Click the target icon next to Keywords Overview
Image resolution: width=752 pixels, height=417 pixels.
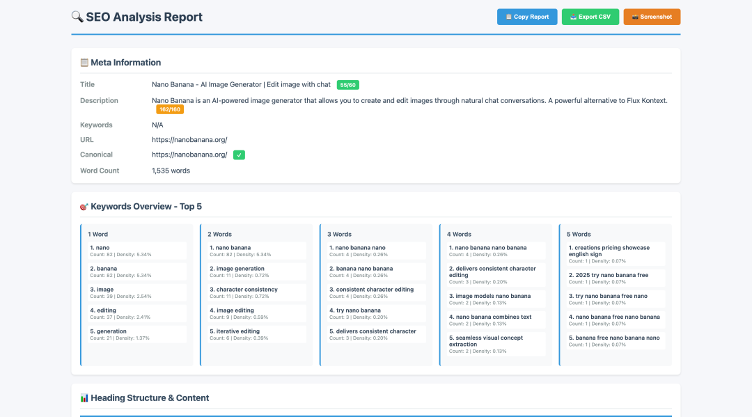[84, 207]
